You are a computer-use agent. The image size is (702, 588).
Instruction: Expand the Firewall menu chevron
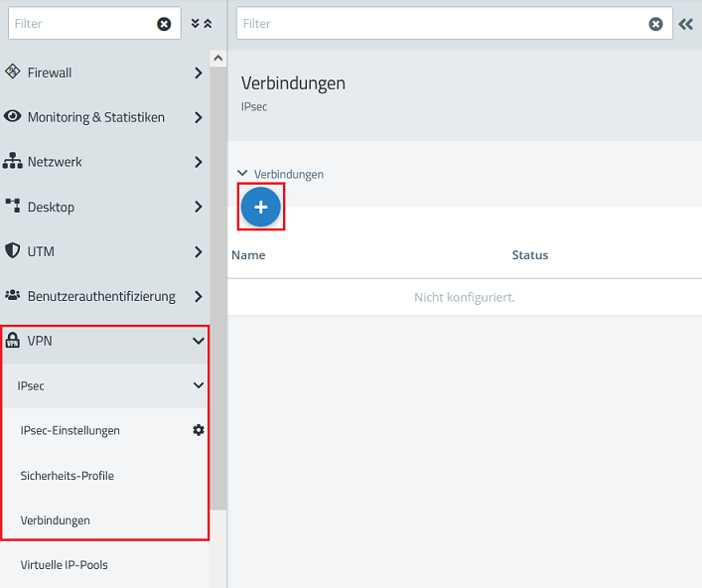(x=199, y=73)
